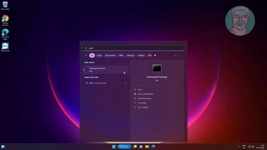The image size is (267, 150).
Task: Click the ENG IN language indicator
Action: pos(244,147)
